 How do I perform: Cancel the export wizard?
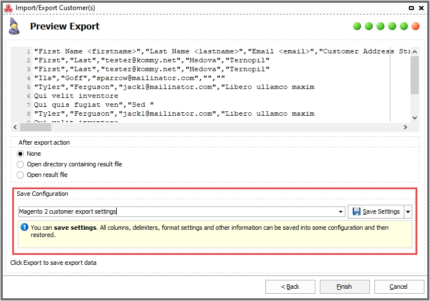click(399, 287)
